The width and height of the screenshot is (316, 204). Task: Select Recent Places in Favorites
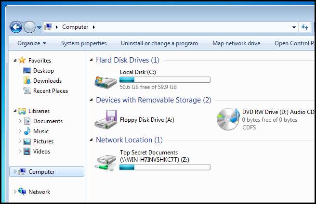click(50, 91)
